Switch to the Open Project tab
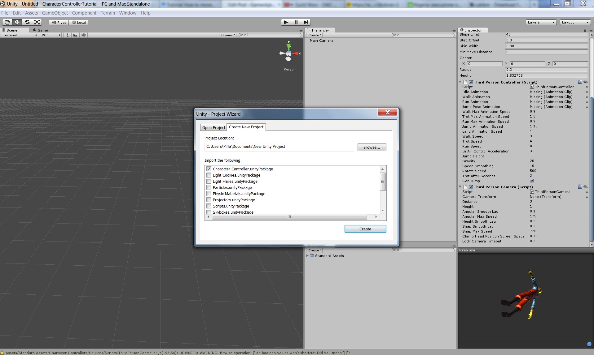Viewport: 594px width, 355px height. (214, 127)
